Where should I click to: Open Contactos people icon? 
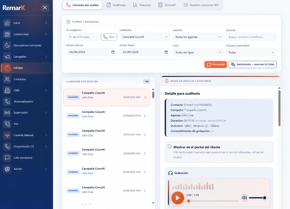click(7, 79)
